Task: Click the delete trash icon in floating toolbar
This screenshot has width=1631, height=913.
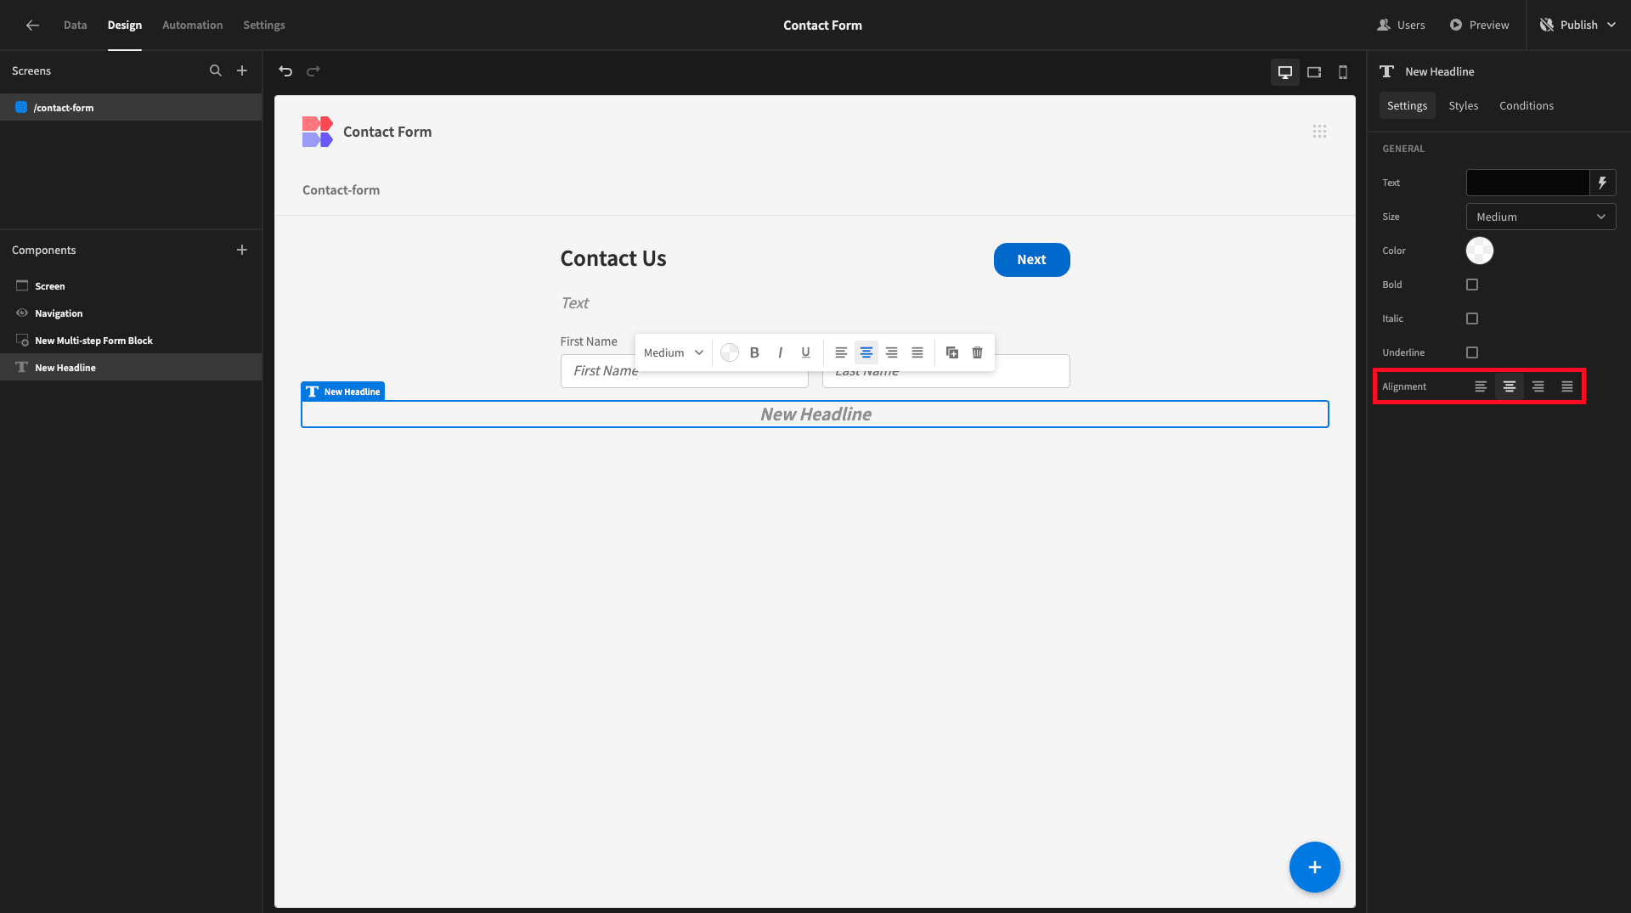Action: pyautogui.click(x=978, y=352)
